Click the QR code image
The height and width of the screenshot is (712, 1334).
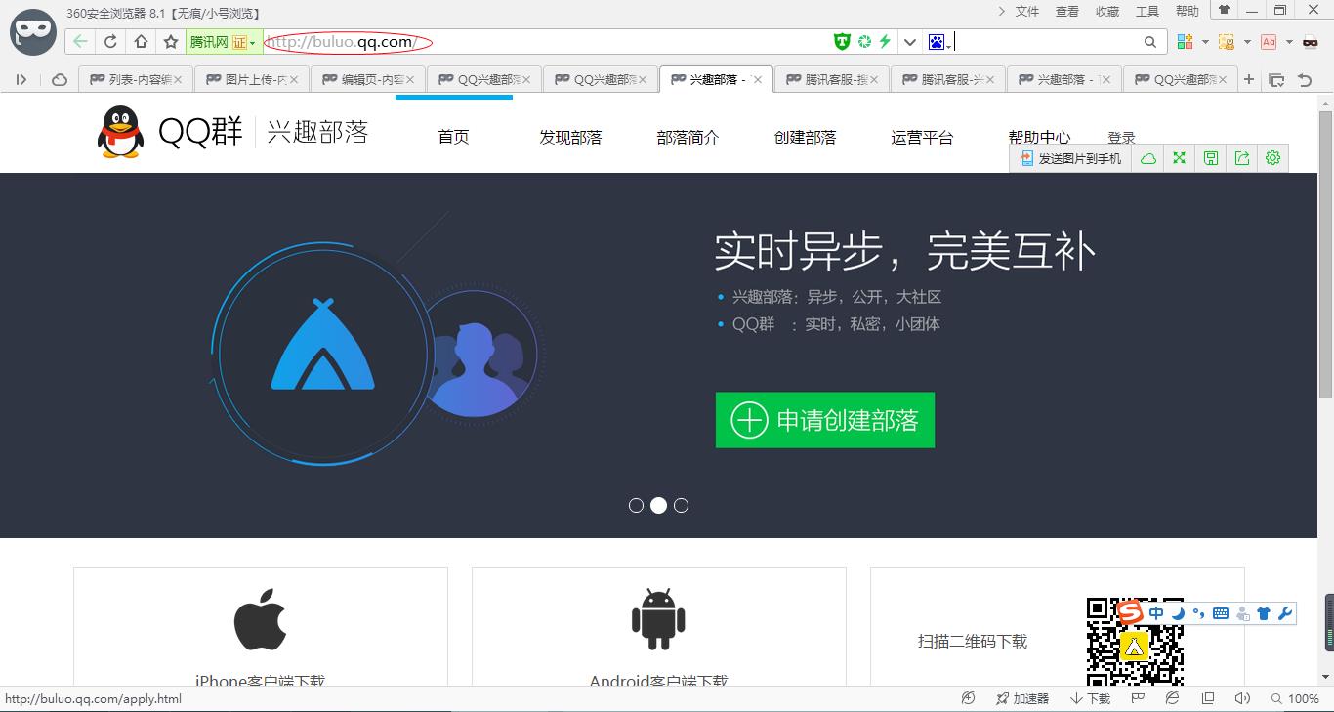click(x=1135, y=641)
